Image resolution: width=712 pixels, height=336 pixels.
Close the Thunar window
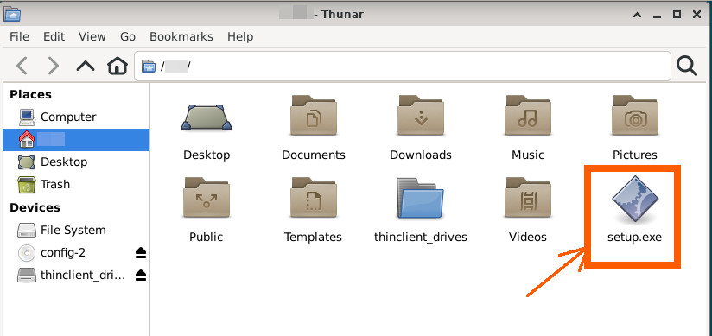coord(696,15)
